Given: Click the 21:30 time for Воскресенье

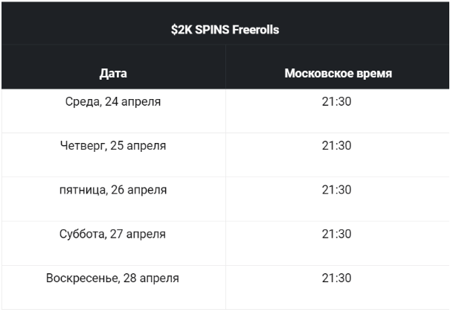Looking at the screenshot, I should click(336, 278).
